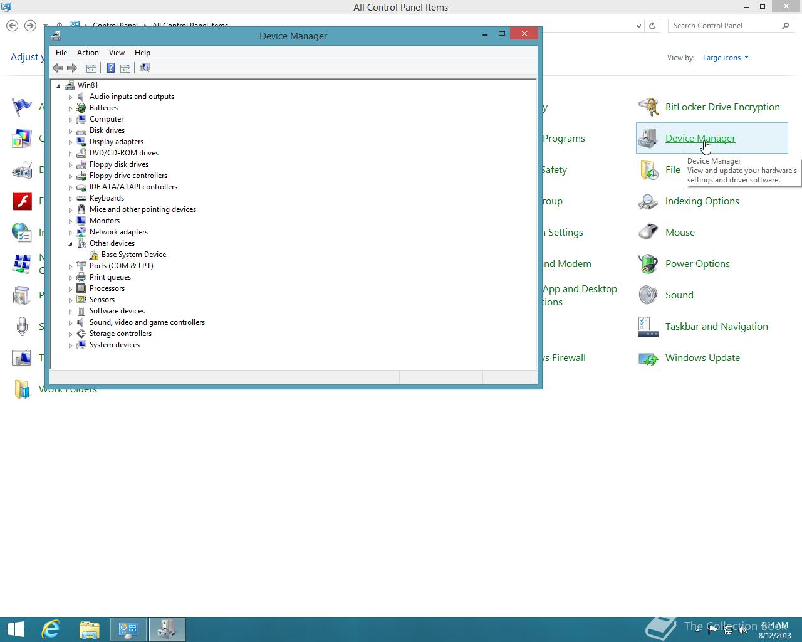Select Monitors tree item

(x=105, y=221)
